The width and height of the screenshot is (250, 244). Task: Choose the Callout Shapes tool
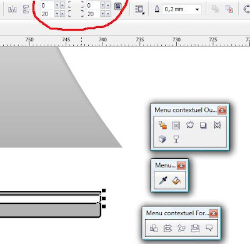point(209,228)
